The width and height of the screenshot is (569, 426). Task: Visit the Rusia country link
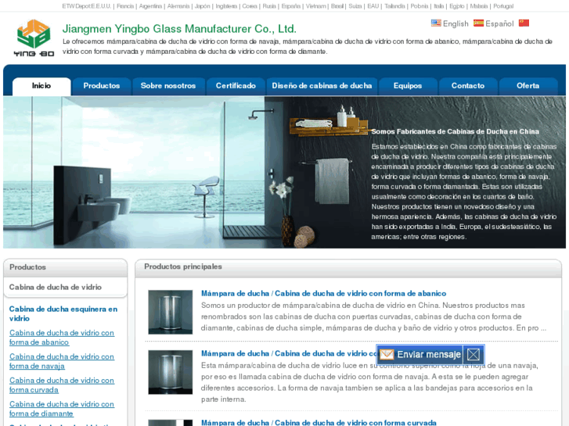click(x=269, y=6)
